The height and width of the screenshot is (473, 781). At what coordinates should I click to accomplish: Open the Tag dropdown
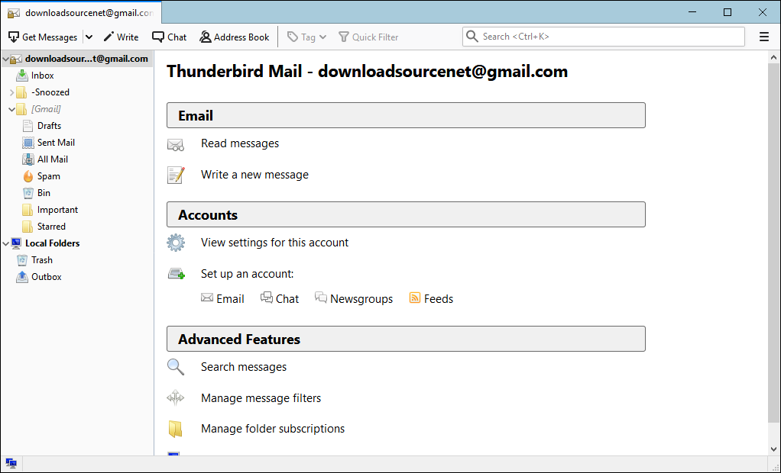pos(307,37)
